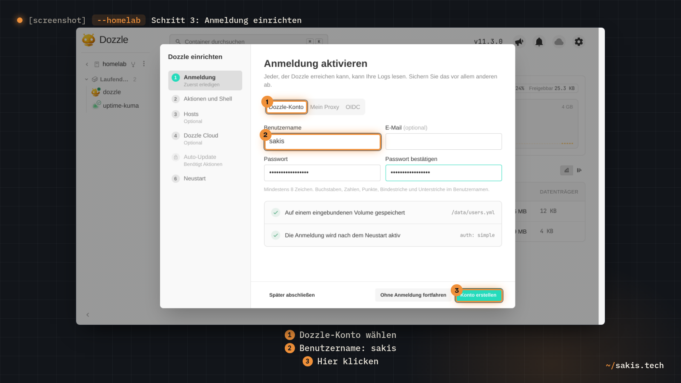The height and width of the screenshot is (383, 681).
Task: Open step 2 Aktionen und Shell
Action: tap(205, 99)
